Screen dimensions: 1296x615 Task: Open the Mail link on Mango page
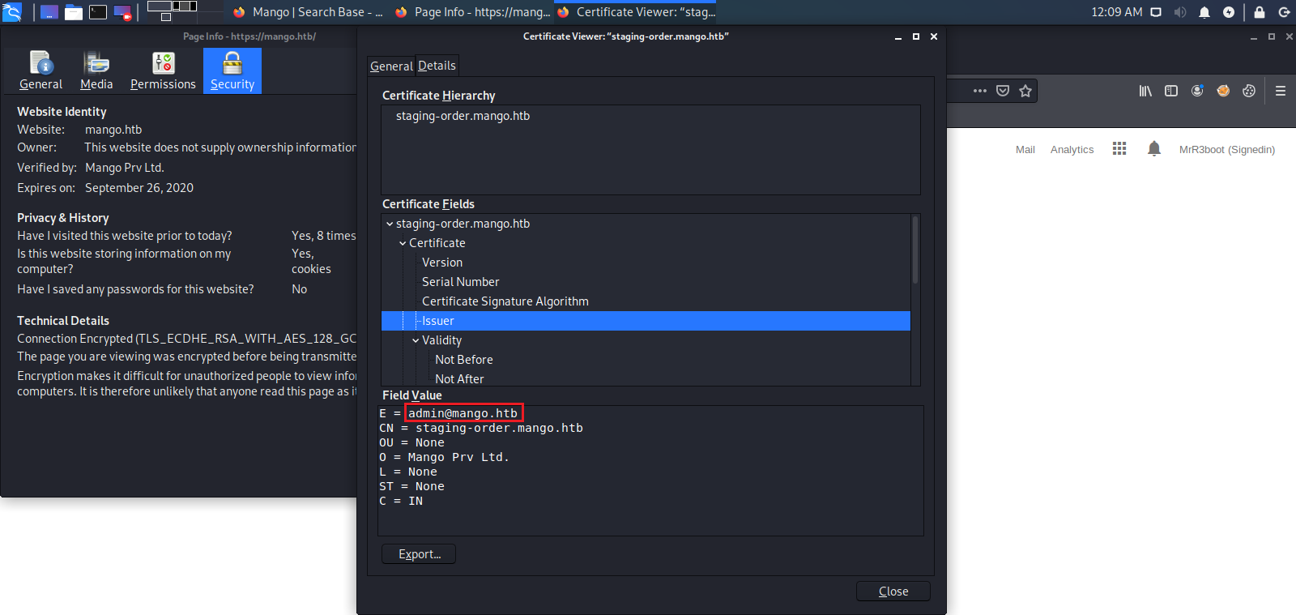click(1025, 150)
